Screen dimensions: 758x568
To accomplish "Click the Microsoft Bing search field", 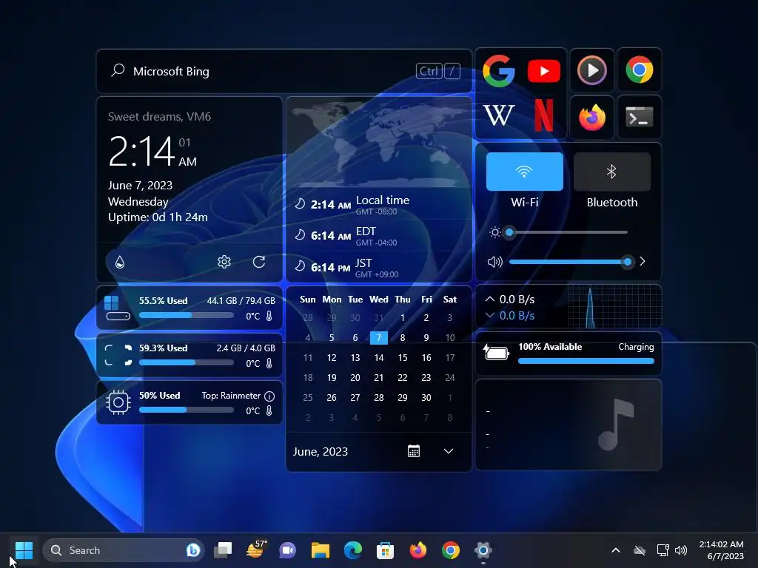I will point(284,71).
